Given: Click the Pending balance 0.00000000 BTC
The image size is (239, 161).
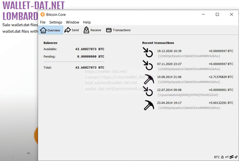Looking at the screenshot, I should tap(91, 57).
